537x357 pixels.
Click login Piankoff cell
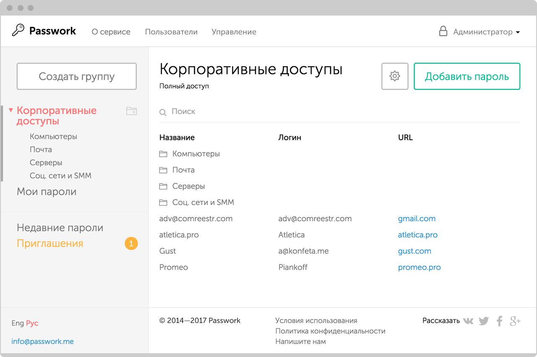(x=293, y=268)
